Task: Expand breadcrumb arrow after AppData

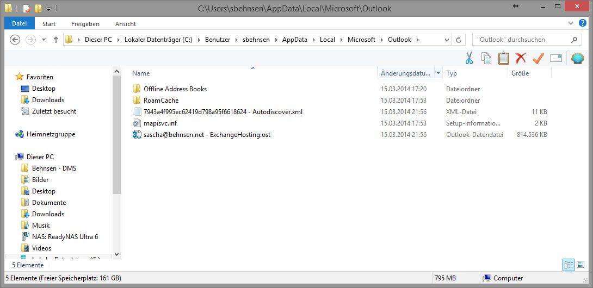Action: [313, 39]
